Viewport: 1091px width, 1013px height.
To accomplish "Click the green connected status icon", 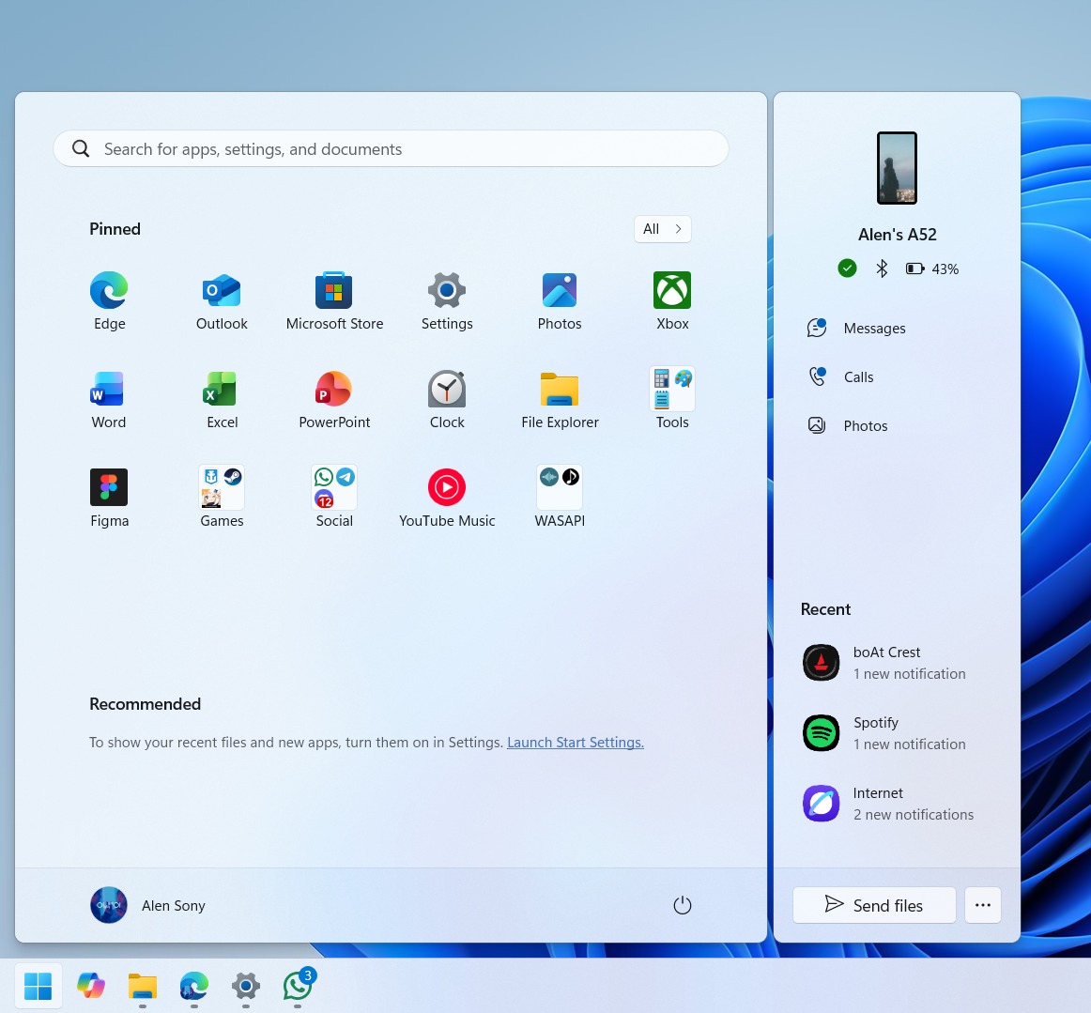I will (x=847, y=269).
